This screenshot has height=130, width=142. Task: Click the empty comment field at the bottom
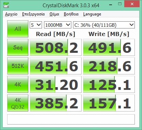(71, 119)
